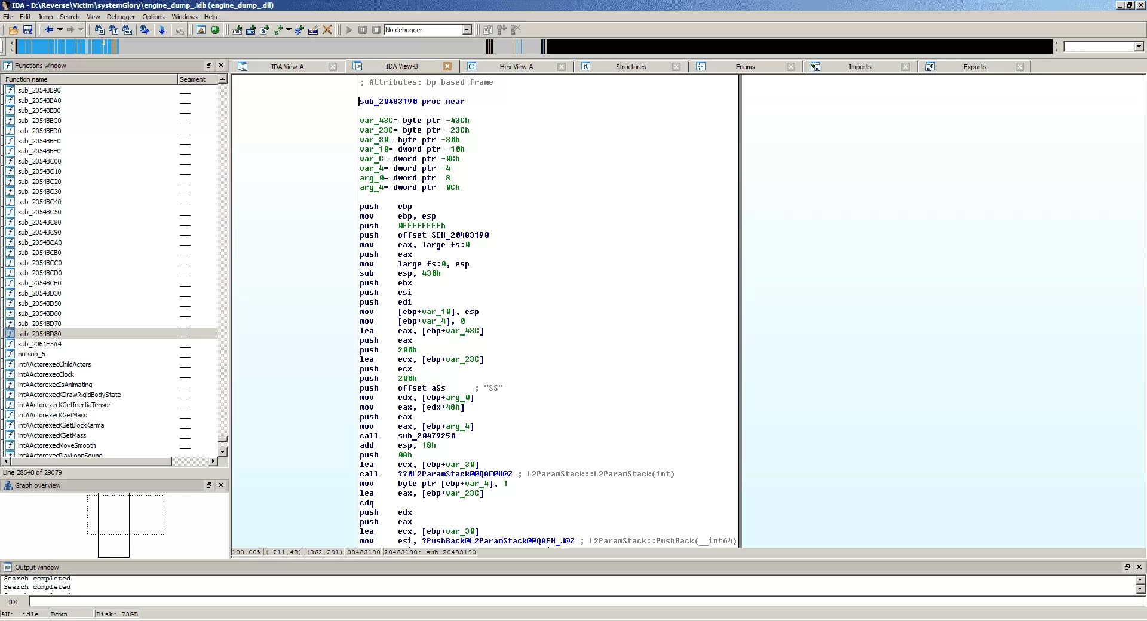1147x621 pixels.
Task: Close the Graph overview panel
Action: click(x=221, y=485)
